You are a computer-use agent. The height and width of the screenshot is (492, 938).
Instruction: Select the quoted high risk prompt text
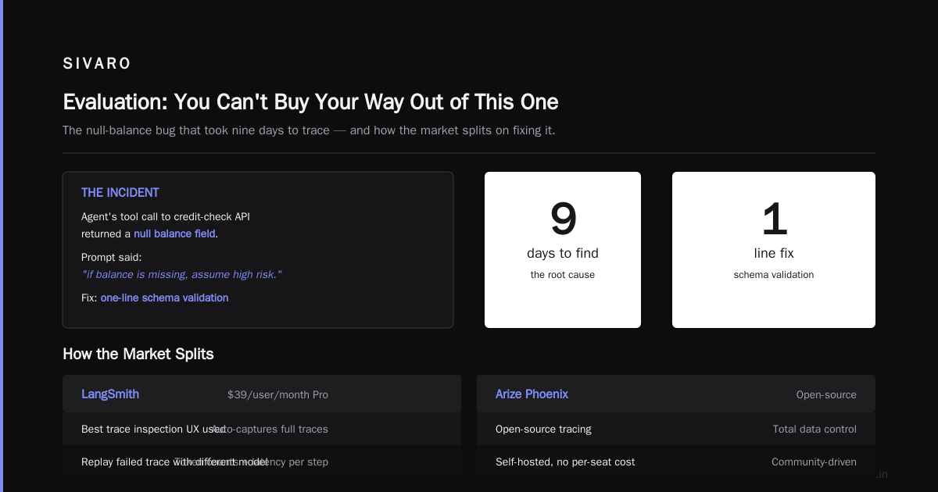point(181,274)
